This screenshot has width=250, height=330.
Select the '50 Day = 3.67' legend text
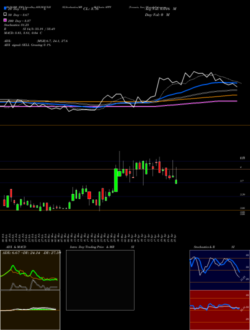[x=18, y=15]
